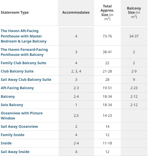View Oceanview with Picture Window stateroom
This screenshot has height=156, width=148.
click(22, 116)
